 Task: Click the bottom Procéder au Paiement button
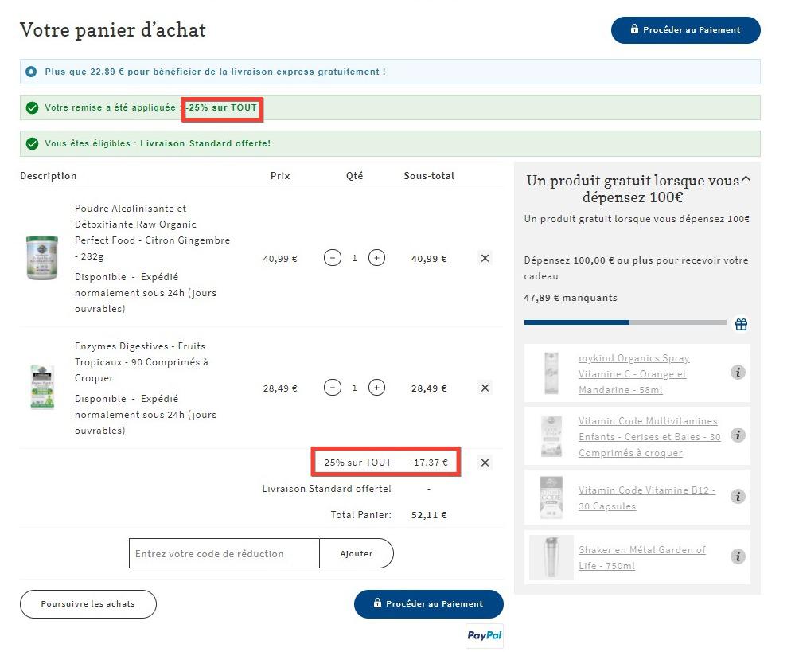428,603
